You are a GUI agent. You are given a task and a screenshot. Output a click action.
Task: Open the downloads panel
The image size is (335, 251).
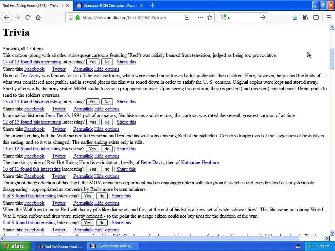[x=295, y=18]
